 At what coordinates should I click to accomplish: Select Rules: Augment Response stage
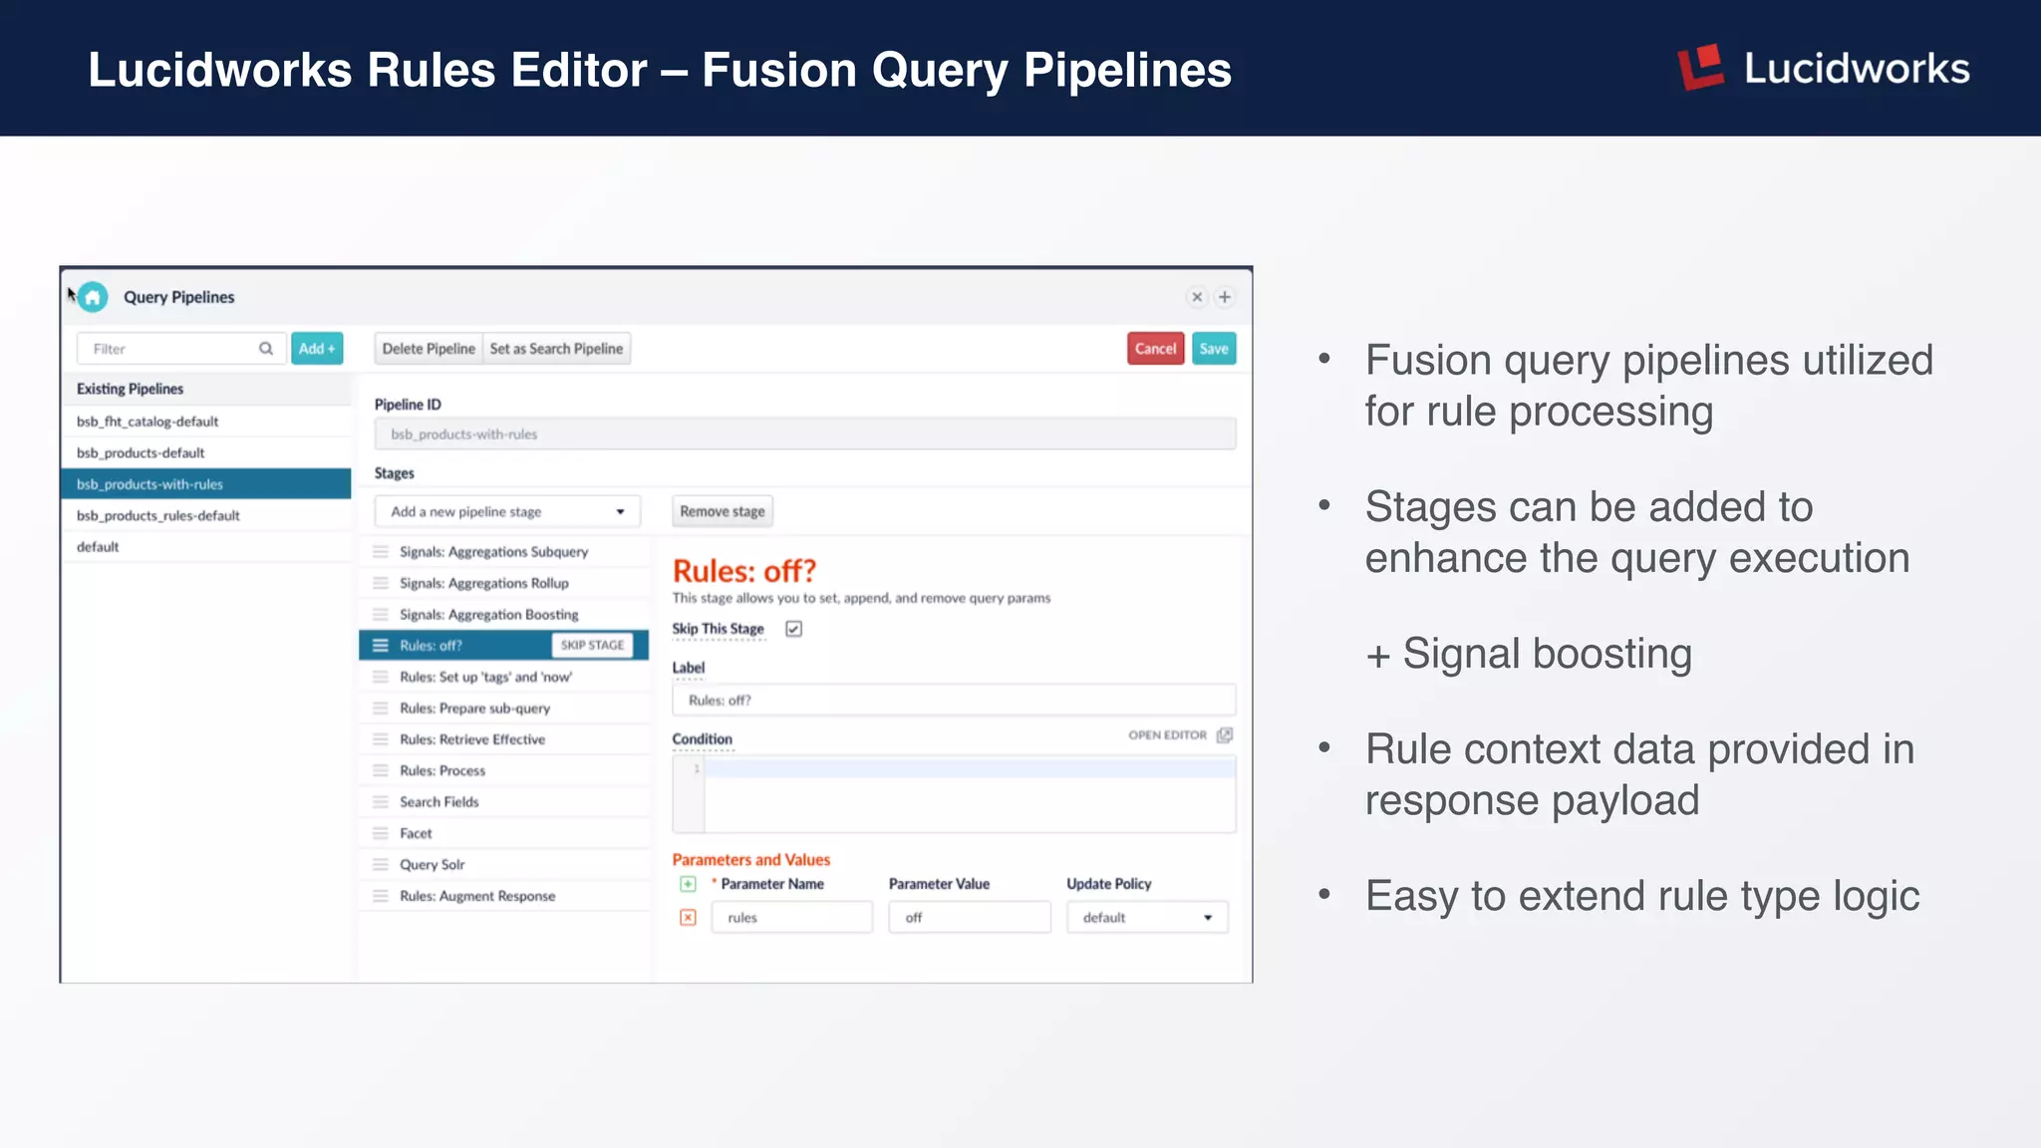[x=504, y=896]
